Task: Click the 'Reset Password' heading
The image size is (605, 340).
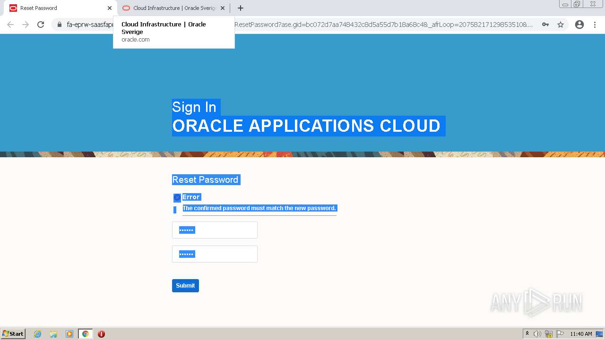Action: pos(205,179)
